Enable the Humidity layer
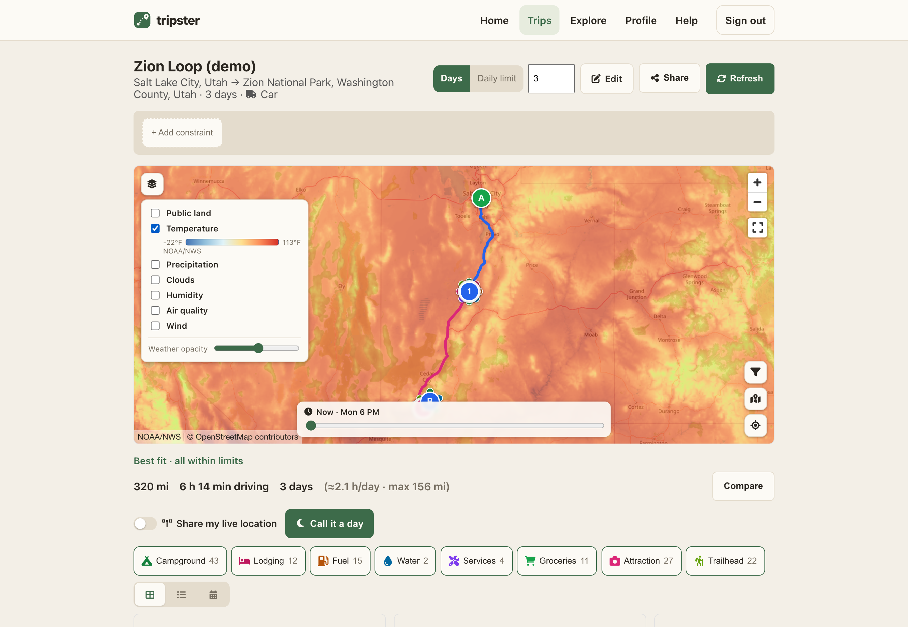This screenshot has width=908, height=627. pos(155,295)
